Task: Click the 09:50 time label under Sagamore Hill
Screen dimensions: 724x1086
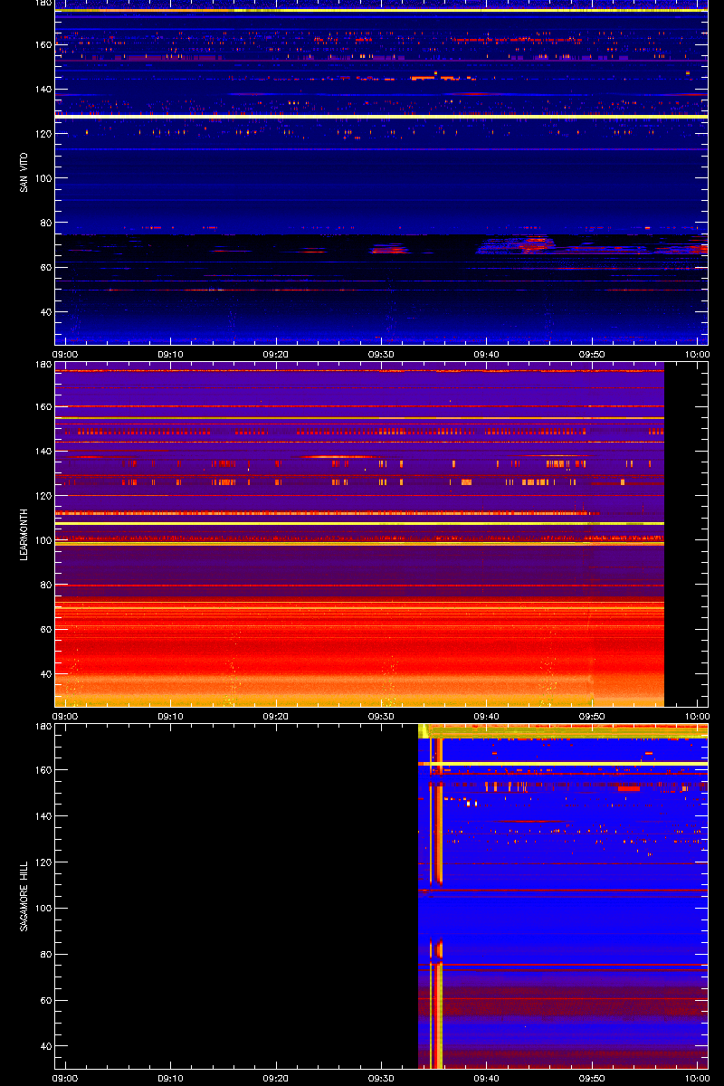Action: [592, 1078]
